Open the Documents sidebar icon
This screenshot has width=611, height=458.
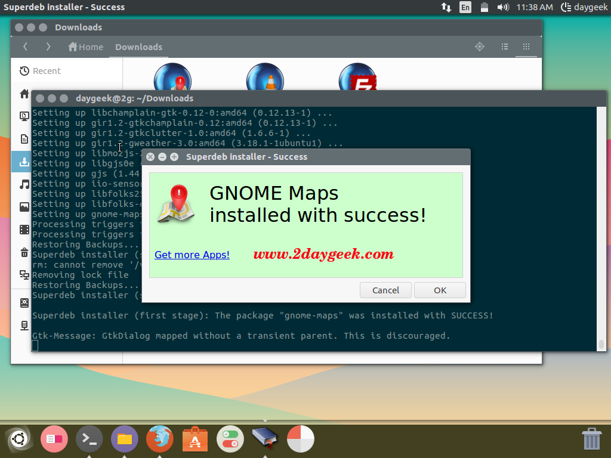click(x=24, y=139)
